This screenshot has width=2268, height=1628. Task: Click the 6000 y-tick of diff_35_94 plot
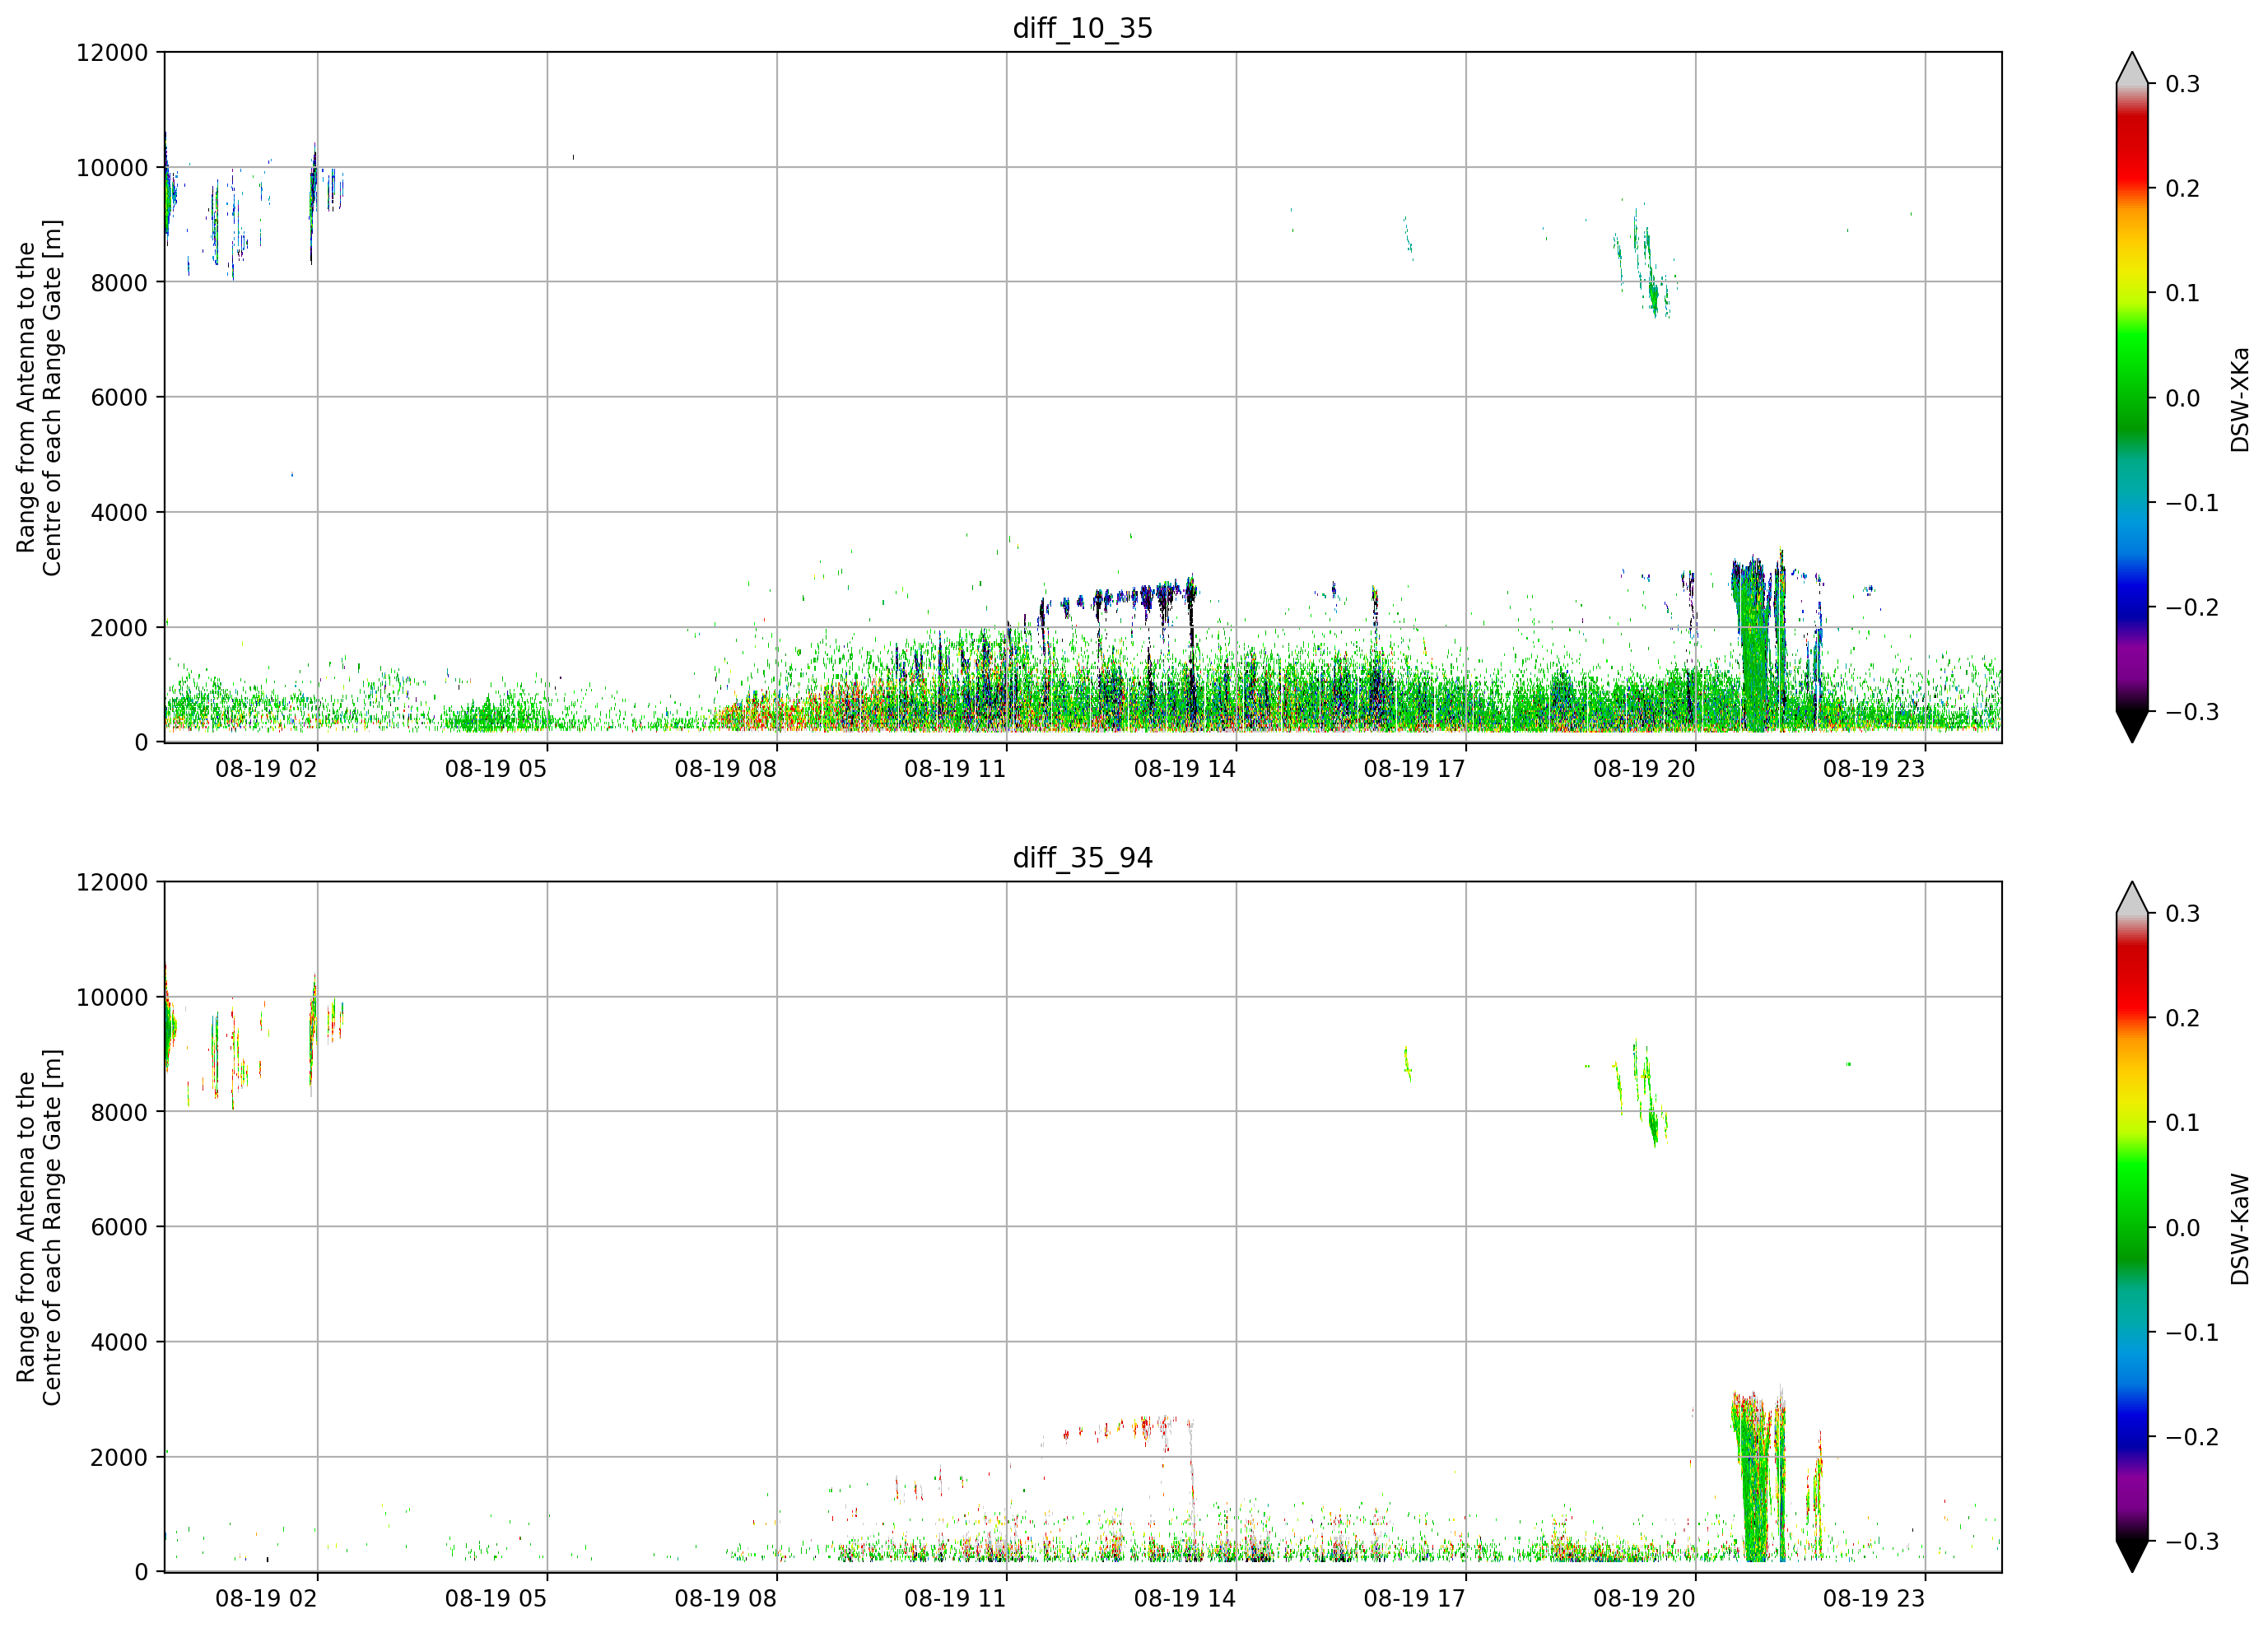tap(119, 1228)
